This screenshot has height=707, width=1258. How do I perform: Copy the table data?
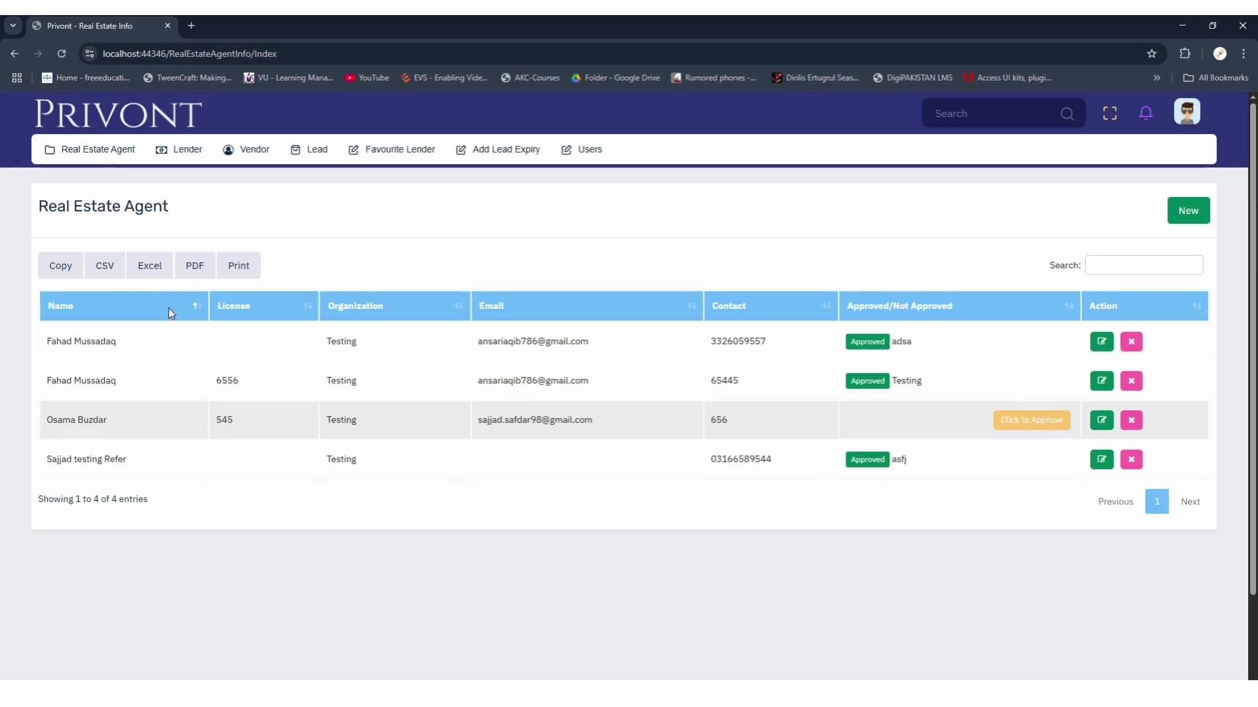pos(60,266)
